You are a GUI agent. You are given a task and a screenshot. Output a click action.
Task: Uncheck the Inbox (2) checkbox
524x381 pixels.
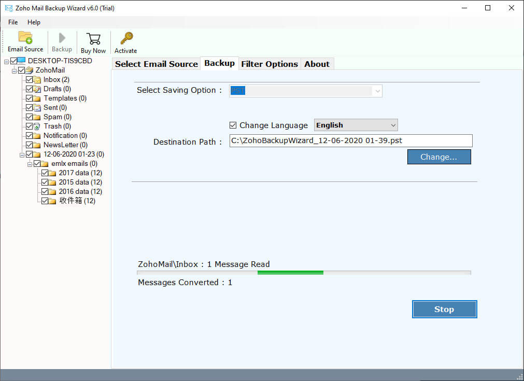29,79
